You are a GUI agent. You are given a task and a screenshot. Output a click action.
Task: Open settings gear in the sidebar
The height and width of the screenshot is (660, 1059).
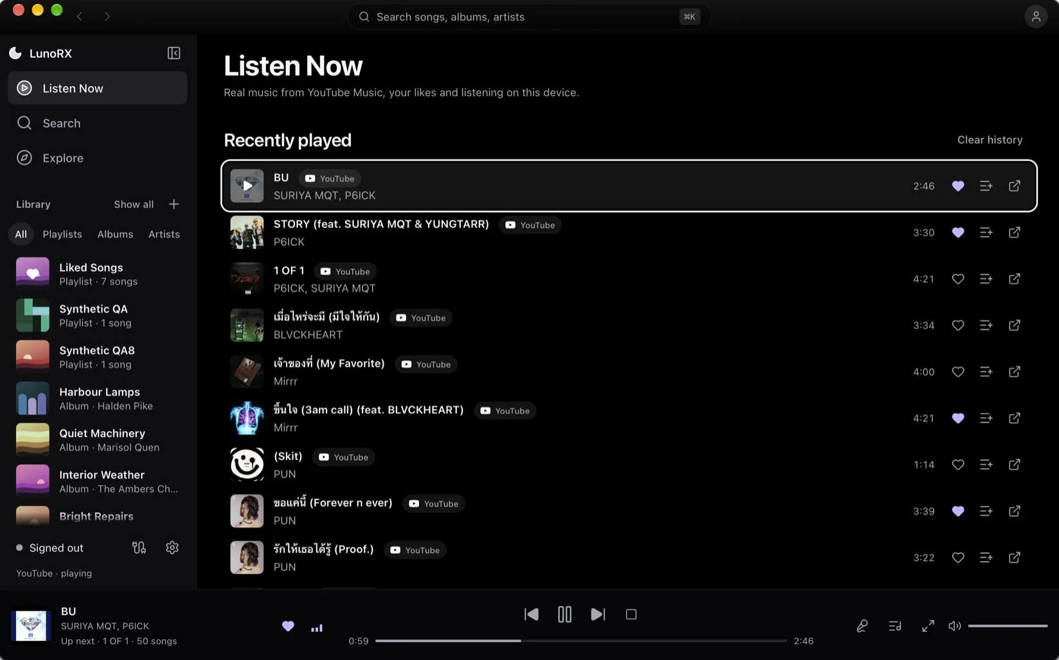click(172, 548)
